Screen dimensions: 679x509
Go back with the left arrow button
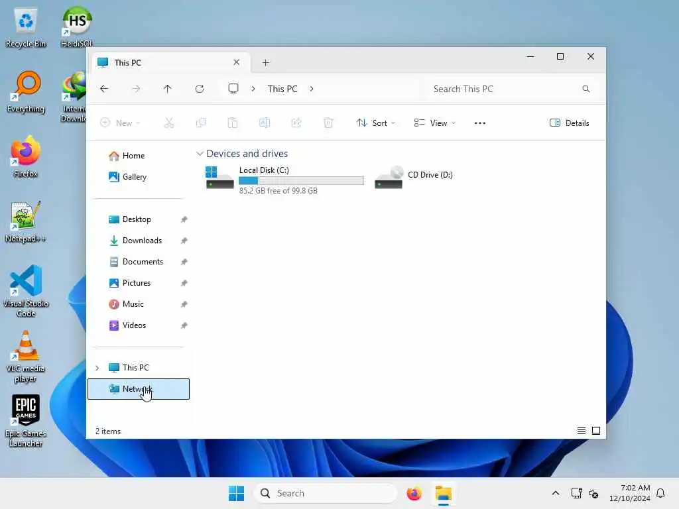coord(104,89)
